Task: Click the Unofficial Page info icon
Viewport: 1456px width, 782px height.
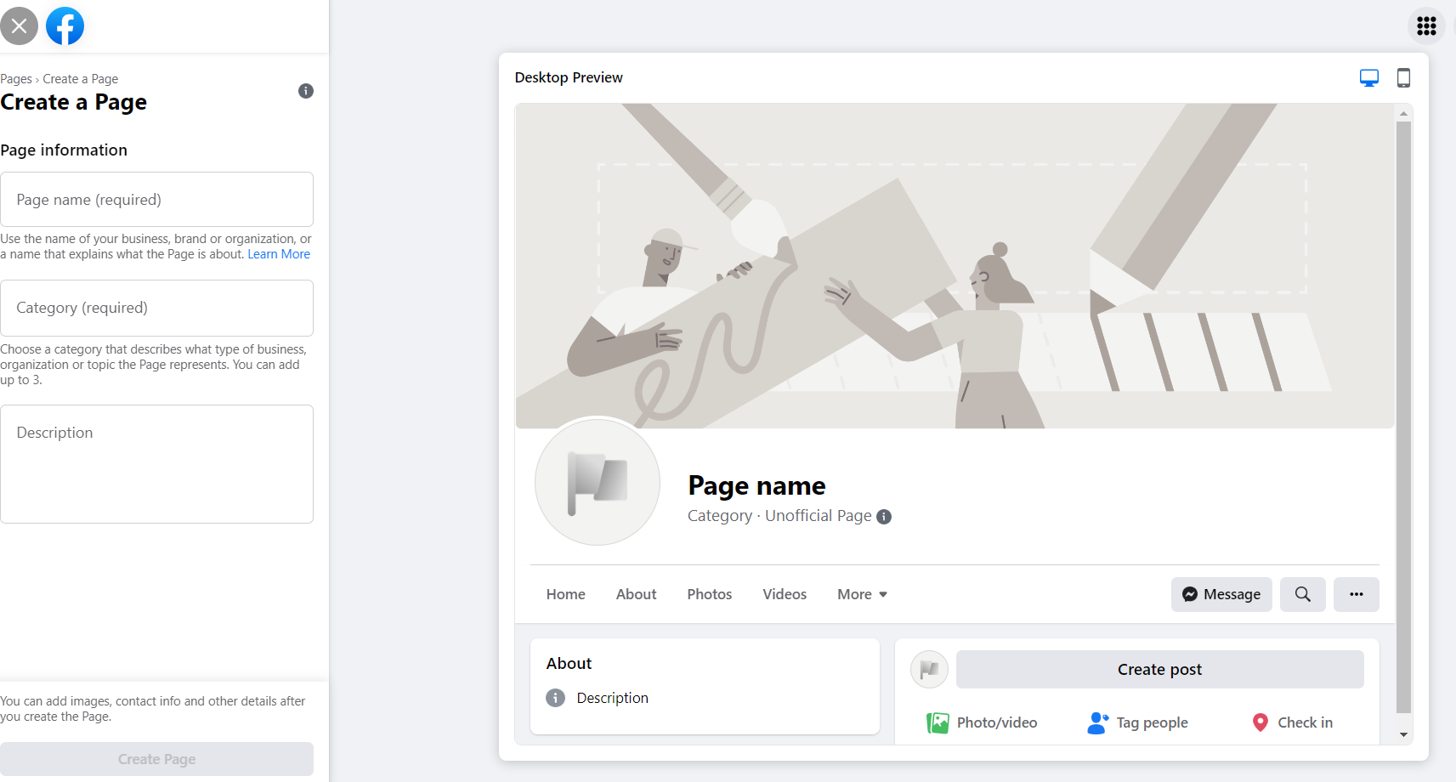Action: point(884,517)
